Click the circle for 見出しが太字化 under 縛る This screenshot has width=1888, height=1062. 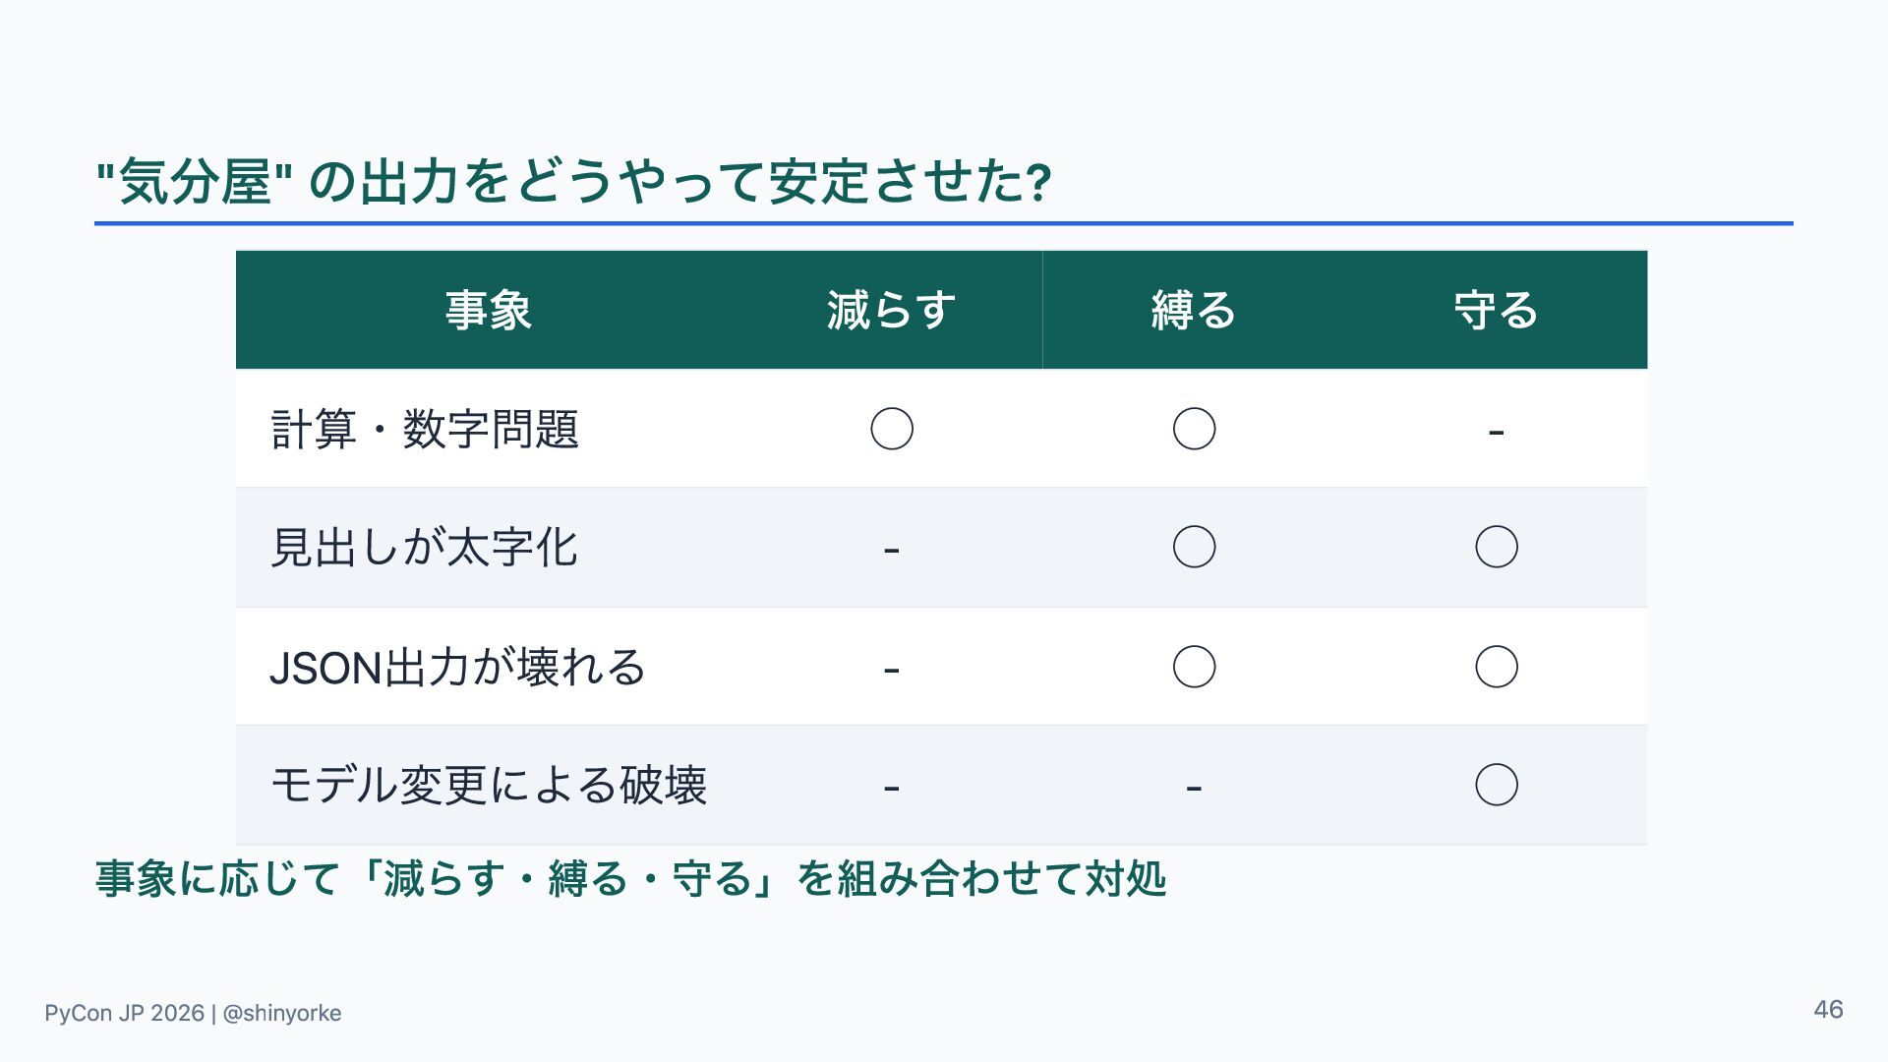1194,547
